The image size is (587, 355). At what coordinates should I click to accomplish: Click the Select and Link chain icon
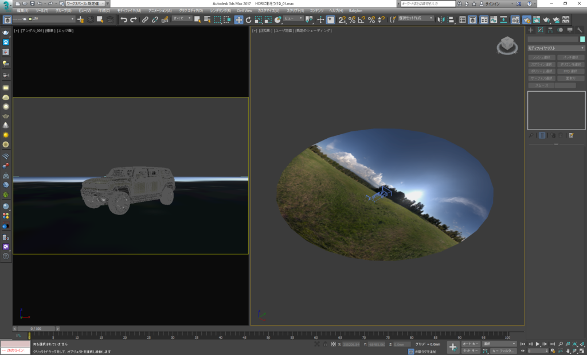[x=145, y=19]
